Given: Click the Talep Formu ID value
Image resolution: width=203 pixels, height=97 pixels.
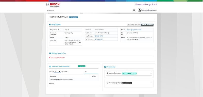Looking at the screenshot, I should (x=67, y=30).
